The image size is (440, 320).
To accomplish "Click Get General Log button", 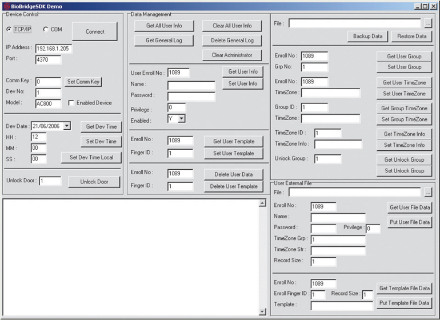I will point(164,41).
